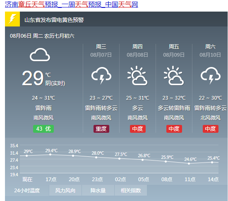
Task: Open the 济南章丘天气预报 title link
Action: [72, 5]
